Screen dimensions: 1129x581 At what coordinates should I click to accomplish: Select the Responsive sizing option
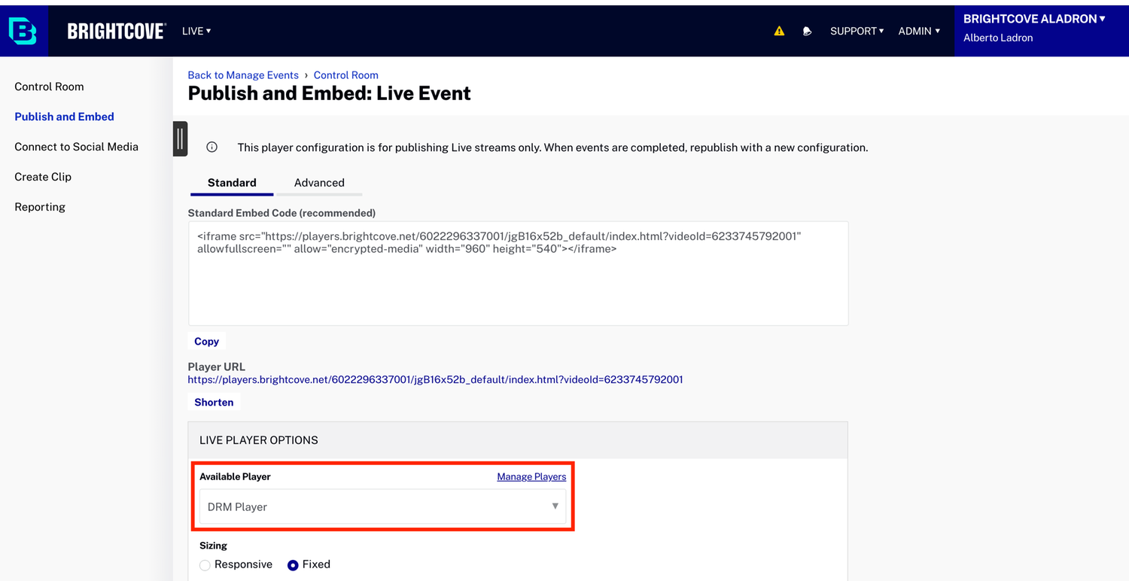pos(205,565)
